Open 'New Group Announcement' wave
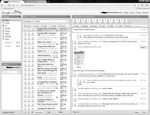 click(x=46, y=105)
